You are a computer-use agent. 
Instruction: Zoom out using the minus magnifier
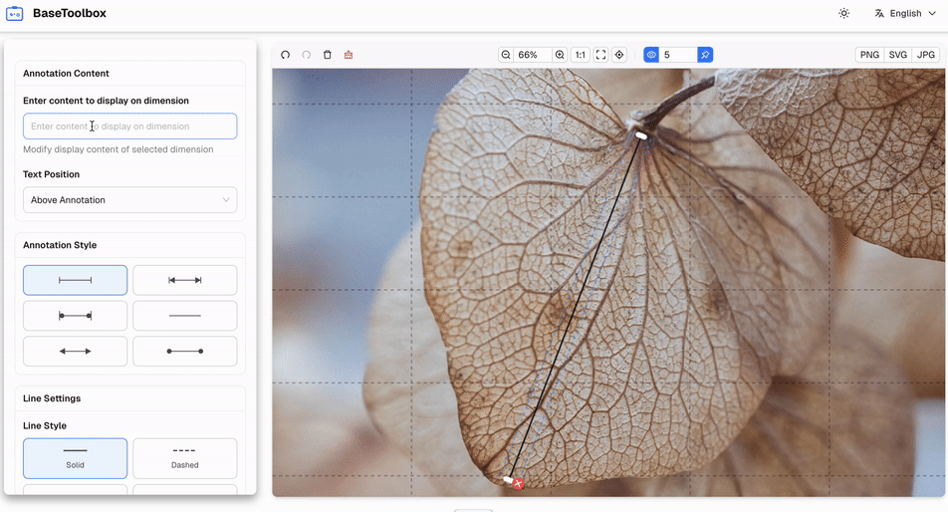point(506,55)
